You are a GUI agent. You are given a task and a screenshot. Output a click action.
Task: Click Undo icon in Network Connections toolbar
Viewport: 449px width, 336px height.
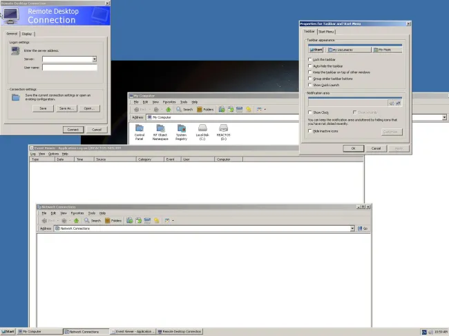click(x=156, y=221)
